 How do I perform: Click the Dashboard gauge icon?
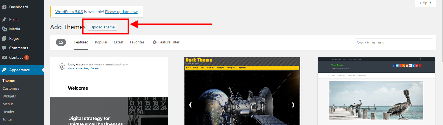[4, 7]
